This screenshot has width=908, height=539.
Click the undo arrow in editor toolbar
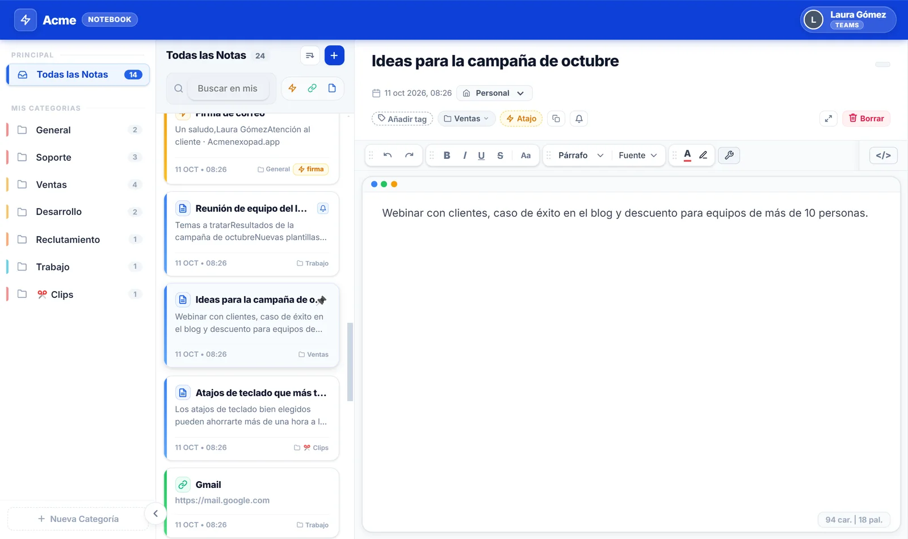[x=388, y=155]
